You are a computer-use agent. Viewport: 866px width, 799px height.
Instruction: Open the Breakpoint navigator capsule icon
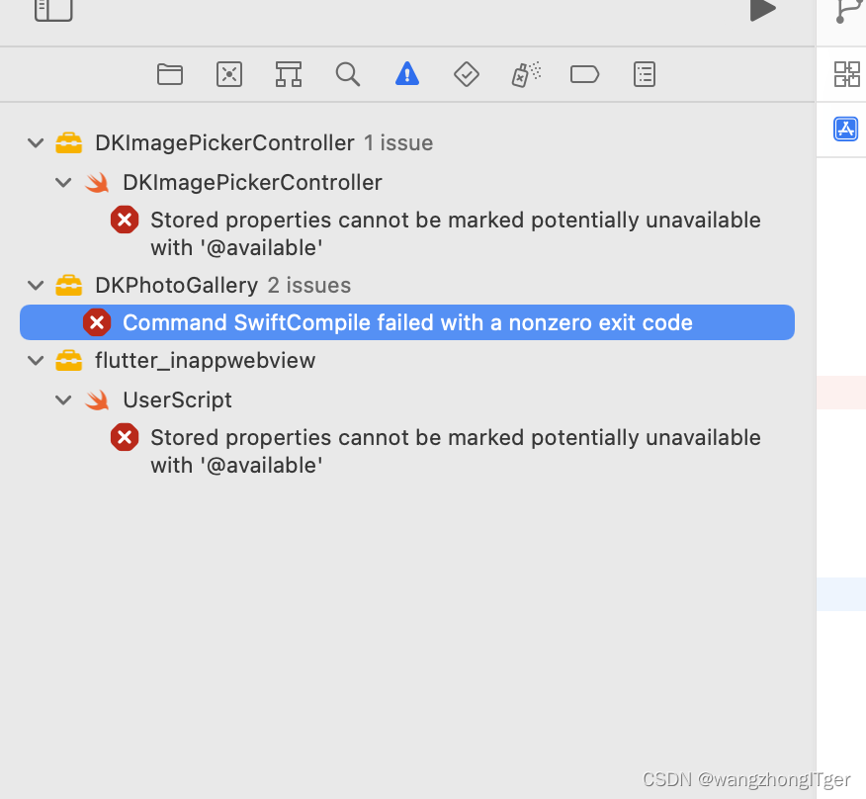click(584, 74)
